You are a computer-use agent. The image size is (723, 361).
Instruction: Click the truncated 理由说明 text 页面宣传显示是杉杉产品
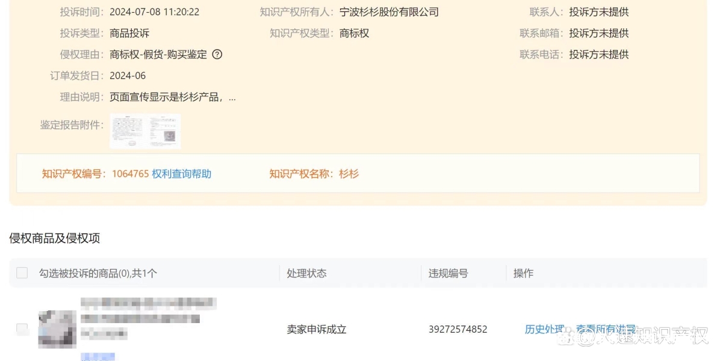click(173, 97)
